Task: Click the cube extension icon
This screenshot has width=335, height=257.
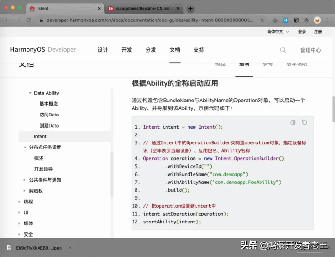Action: (x=296, y=20)
